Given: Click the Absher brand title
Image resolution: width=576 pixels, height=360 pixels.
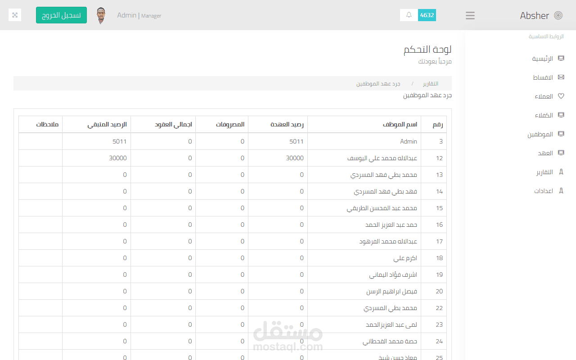Looking at the screenshot, I should click(x=535, y=16).
